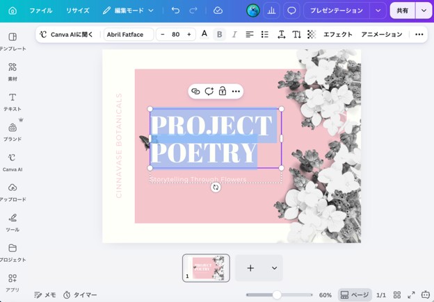Open the ファイル menu
This screenshot has width=434, height=302.
tap(40, 10)
